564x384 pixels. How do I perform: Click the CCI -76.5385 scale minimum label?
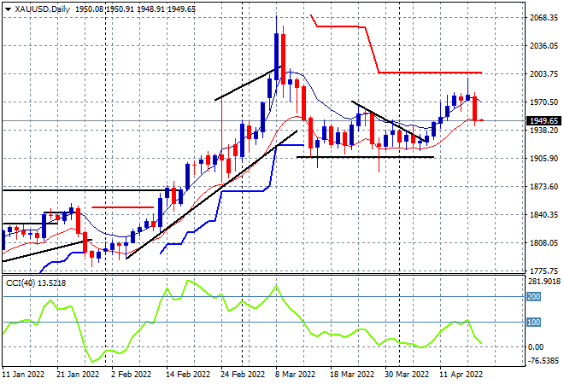tap(543, 360)
